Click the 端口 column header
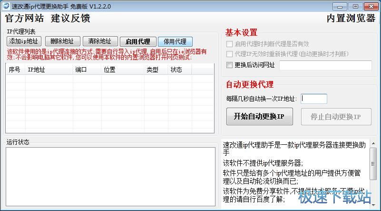This screenshot has width=381, height=211. [x=87, y=70]
